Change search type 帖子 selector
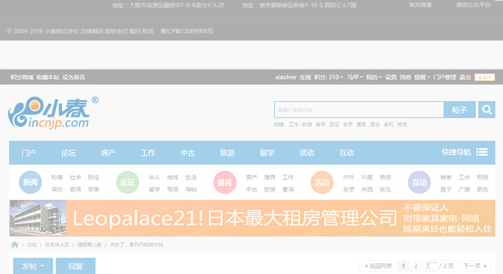 [x=459, y=110]
